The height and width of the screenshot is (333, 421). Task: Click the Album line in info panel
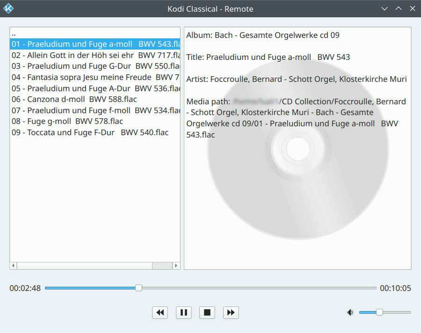[263, 35]
